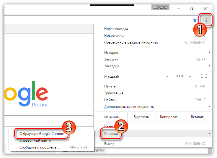Click the fullscreen icon next to zoom
The image size is (217, 158).
coord(204,76)
